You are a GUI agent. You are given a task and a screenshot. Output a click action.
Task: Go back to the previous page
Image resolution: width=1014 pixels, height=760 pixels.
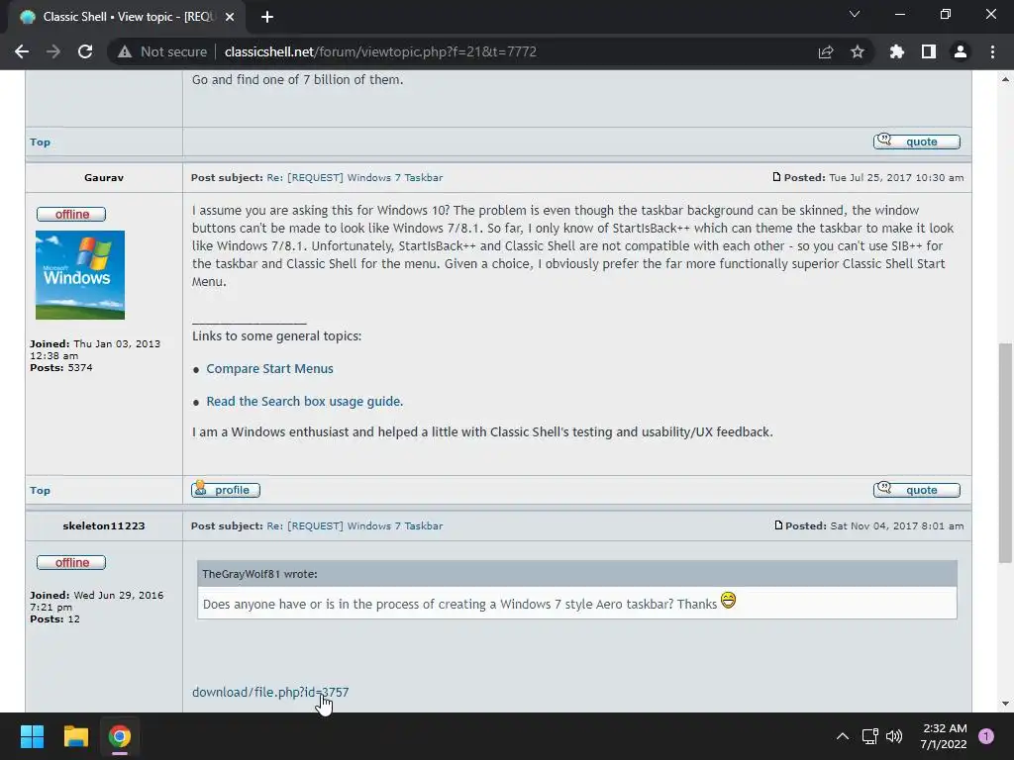pos(22,51)
